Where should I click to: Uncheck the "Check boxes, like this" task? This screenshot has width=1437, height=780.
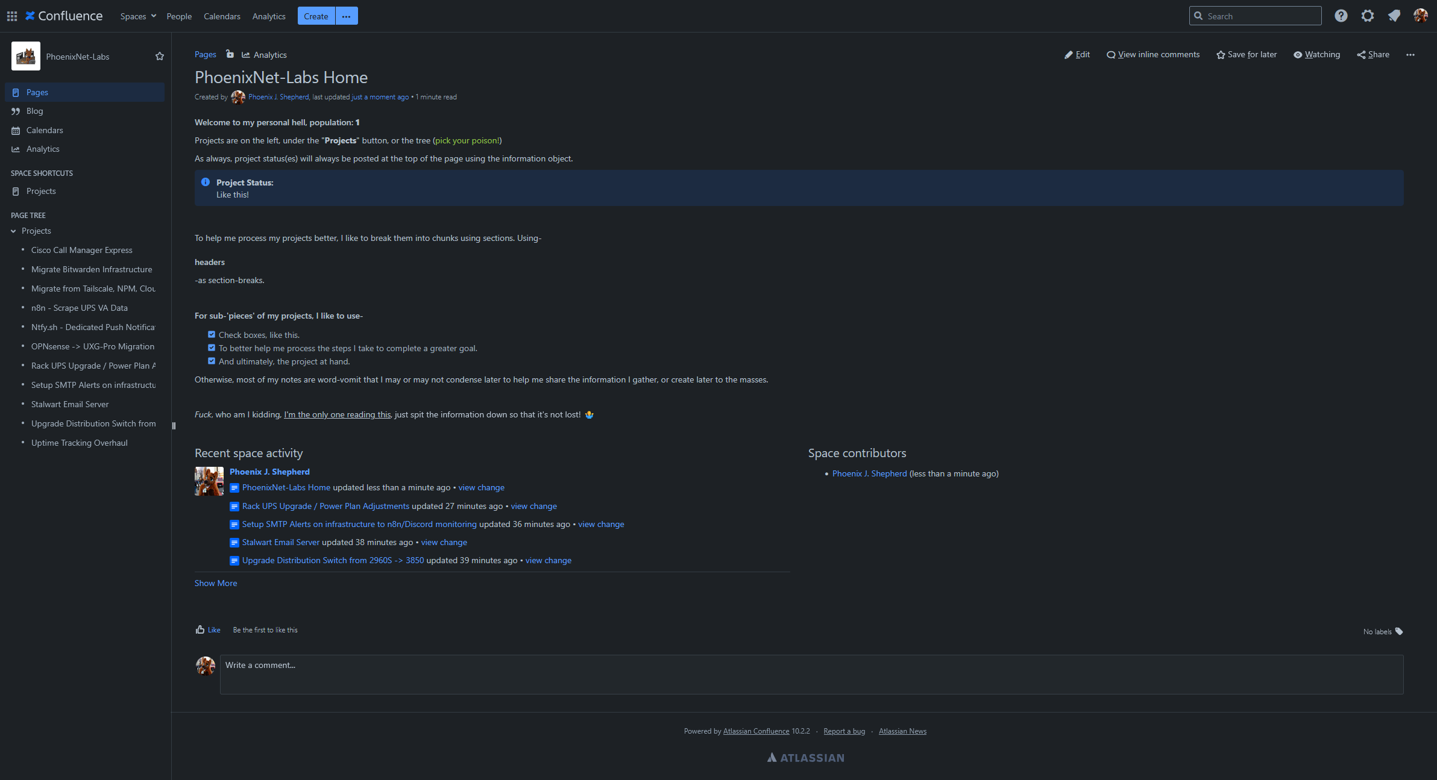pyautogui.click(x=212, y=334)
